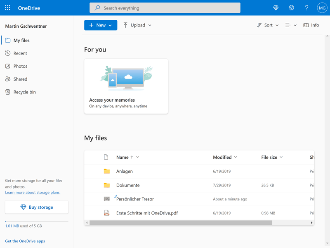Click the Martin Gschwentner name
Viewport: 330px width, 248px height.
tap(26, 26)
